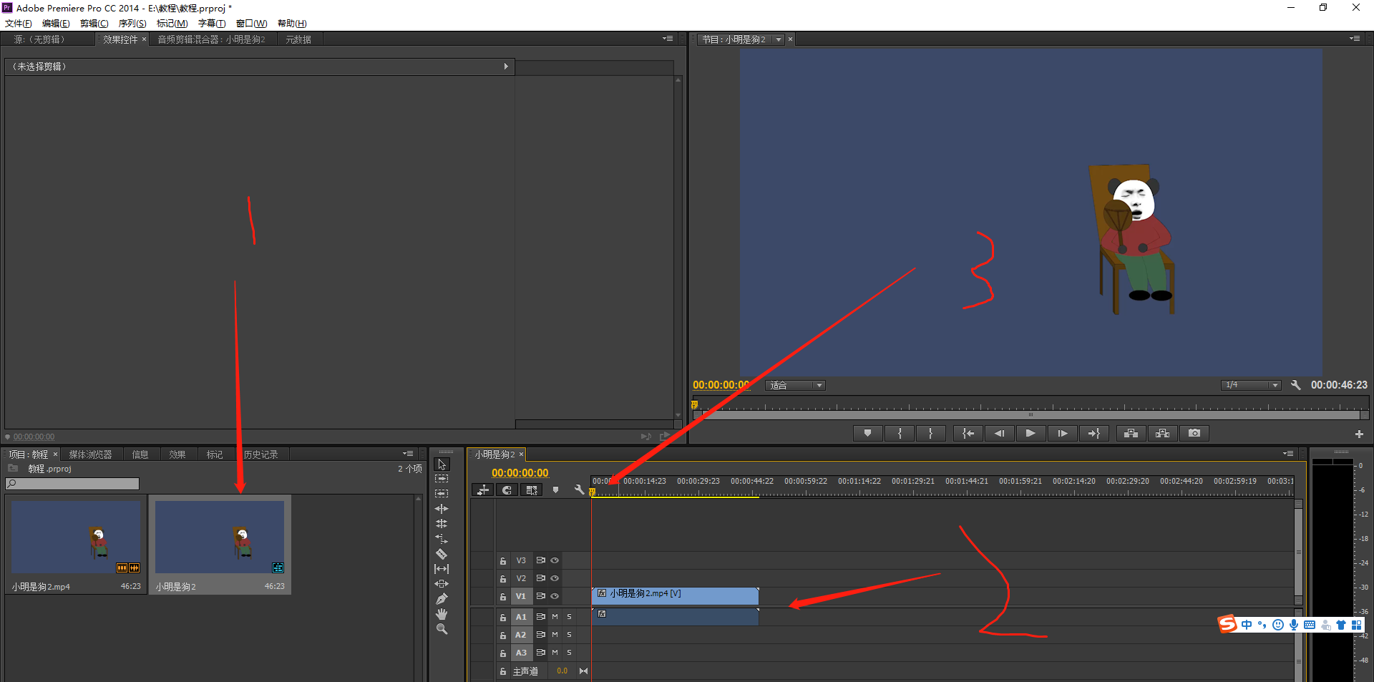The width and height of the screenshot is (1374, 682).
Task: Toggle Snap magnet in timeline
Action: (507, 490)
